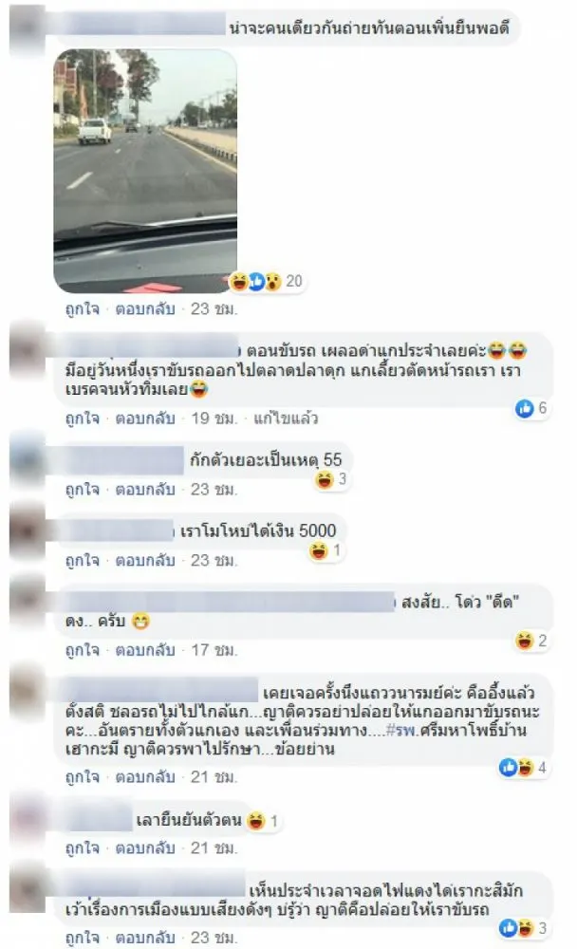
Task: Open the road photo attached to comment
Action: click(x=145, y=171)
